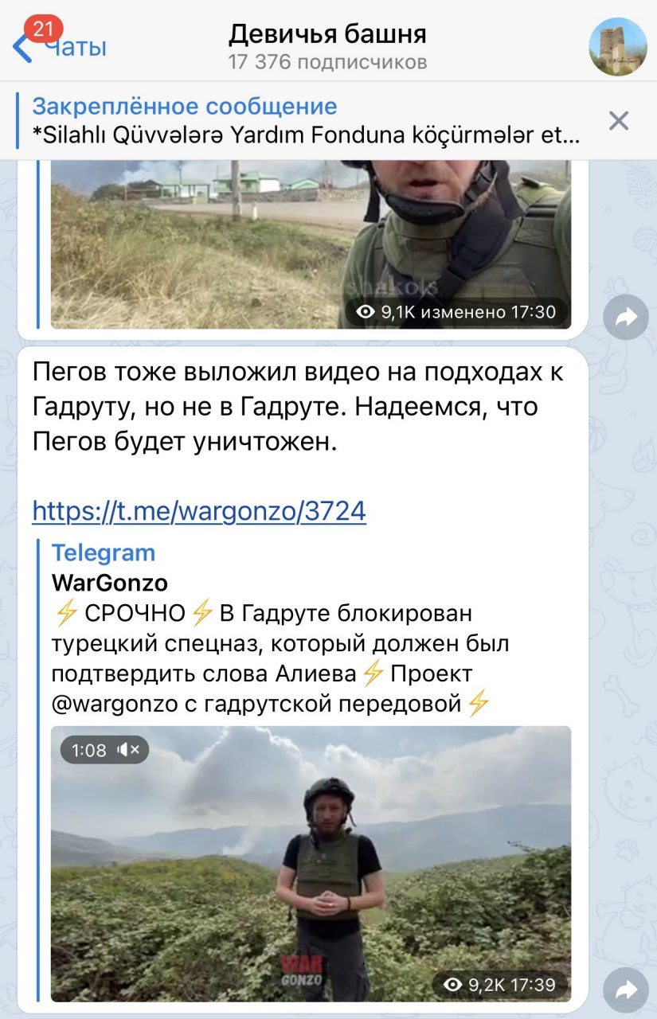Forward the first video post with share arrow
The image size is (657, 1019).
[625, 318]
